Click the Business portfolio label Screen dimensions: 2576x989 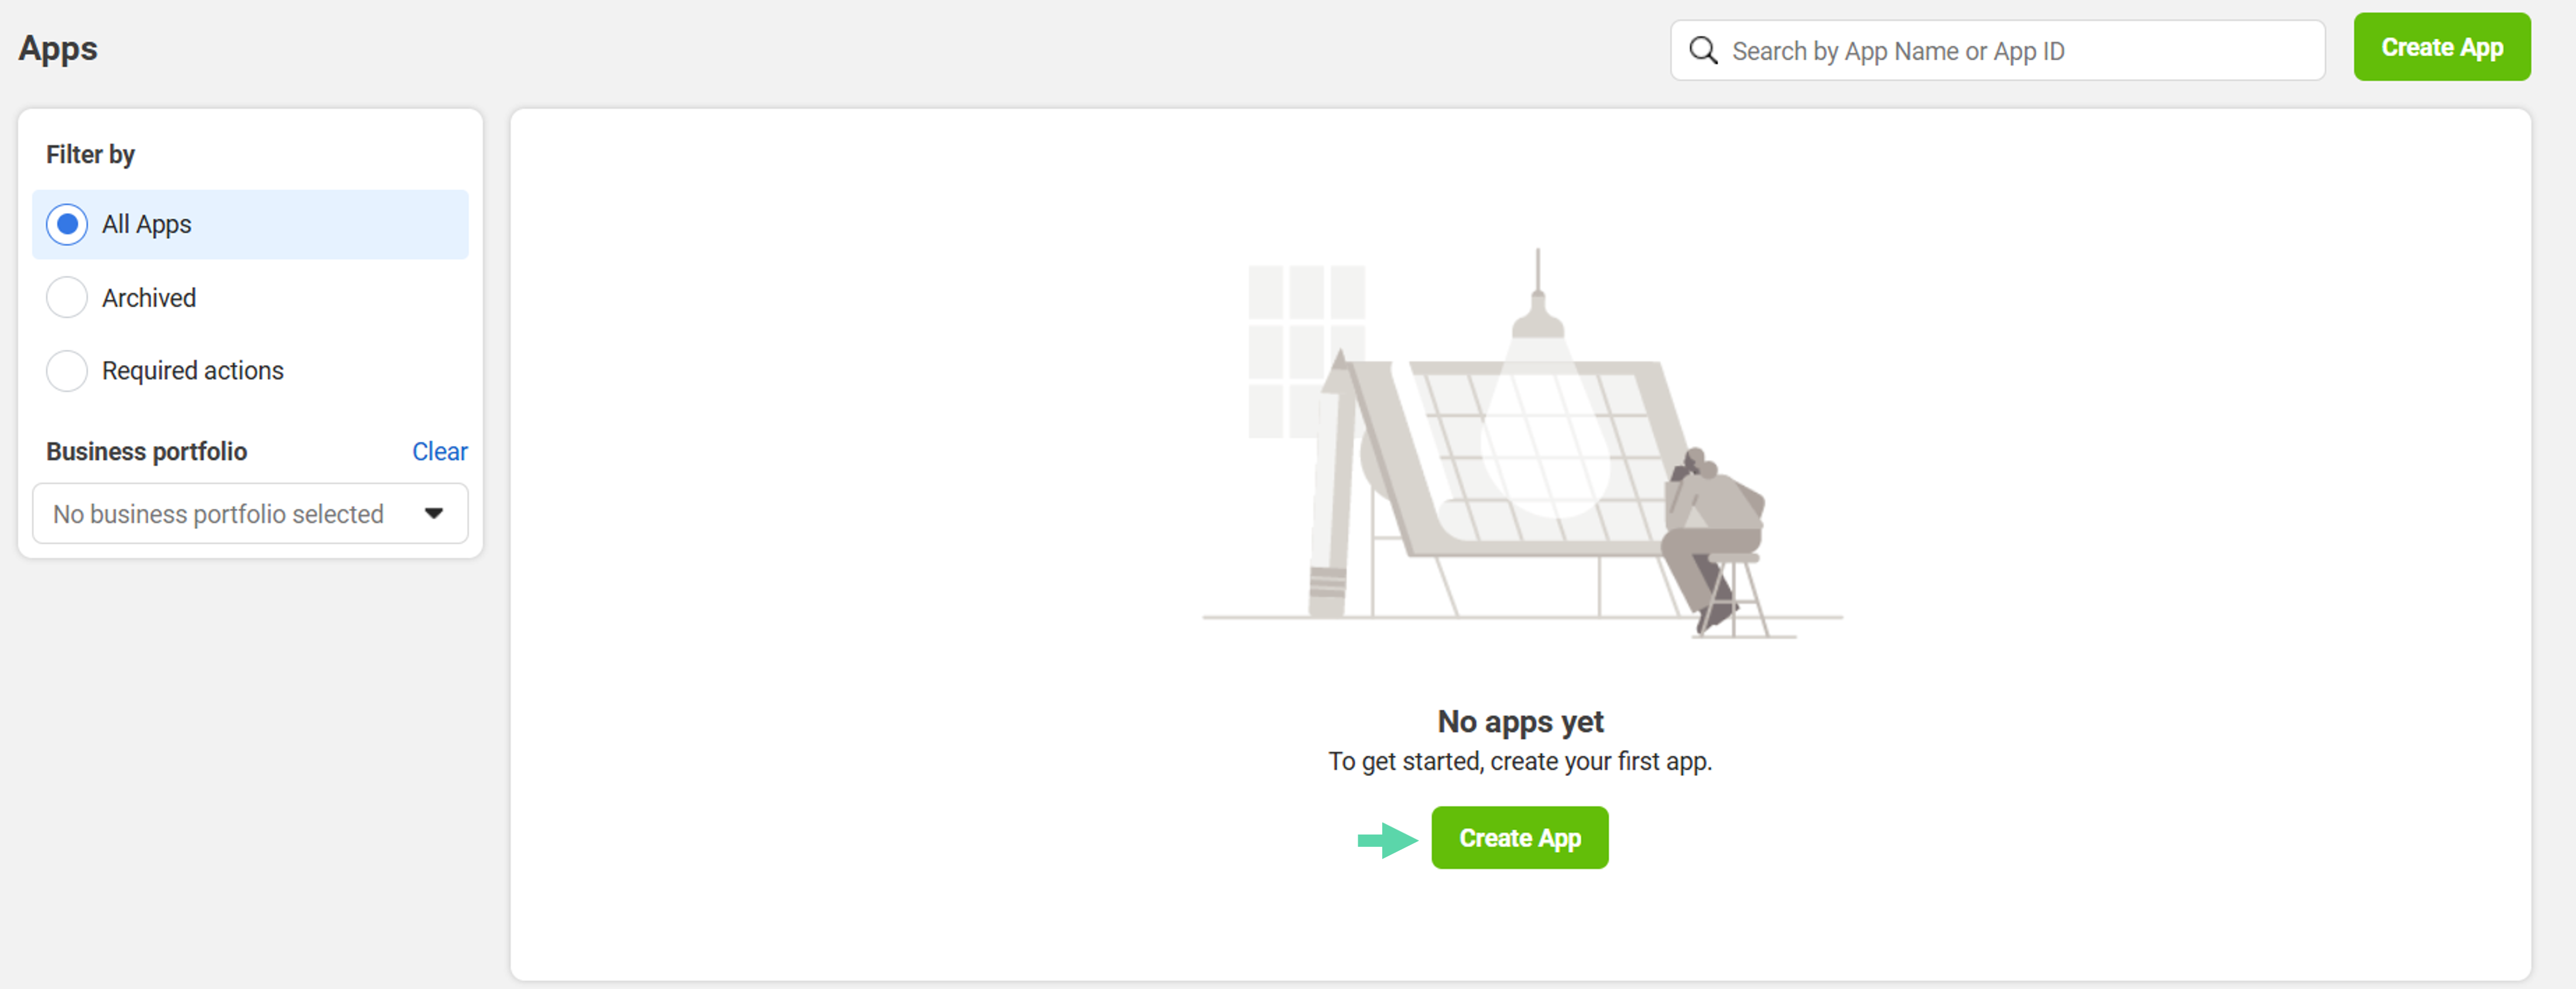click(147, 452)
